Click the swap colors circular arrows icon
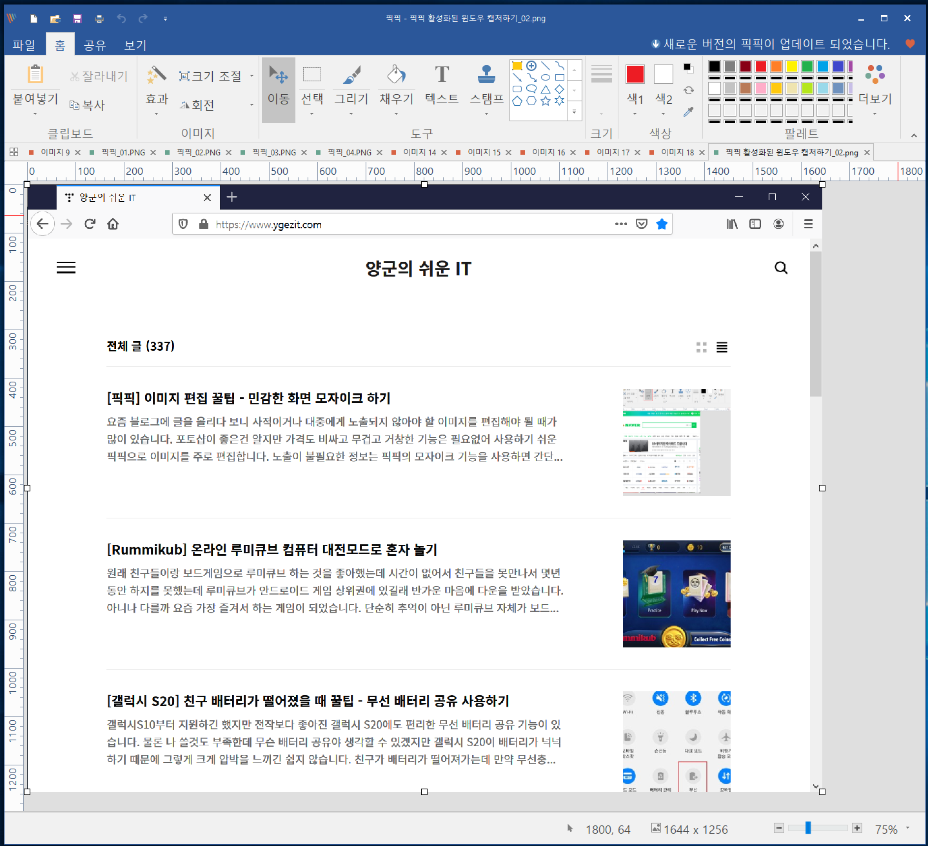 coord(689,90)
